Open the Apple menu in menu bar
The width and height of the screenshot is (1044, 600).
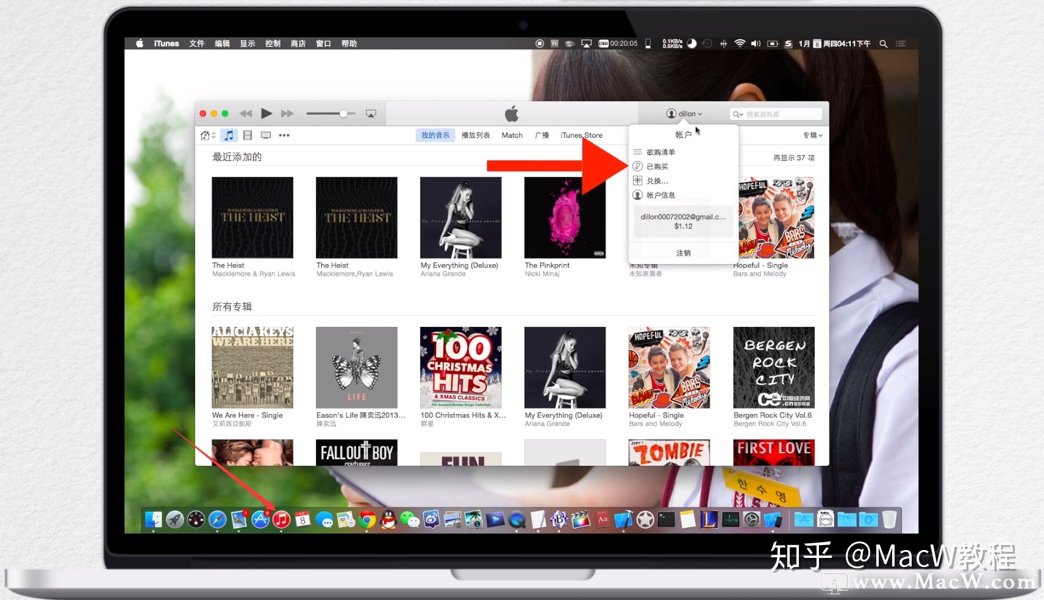[140, 44]
